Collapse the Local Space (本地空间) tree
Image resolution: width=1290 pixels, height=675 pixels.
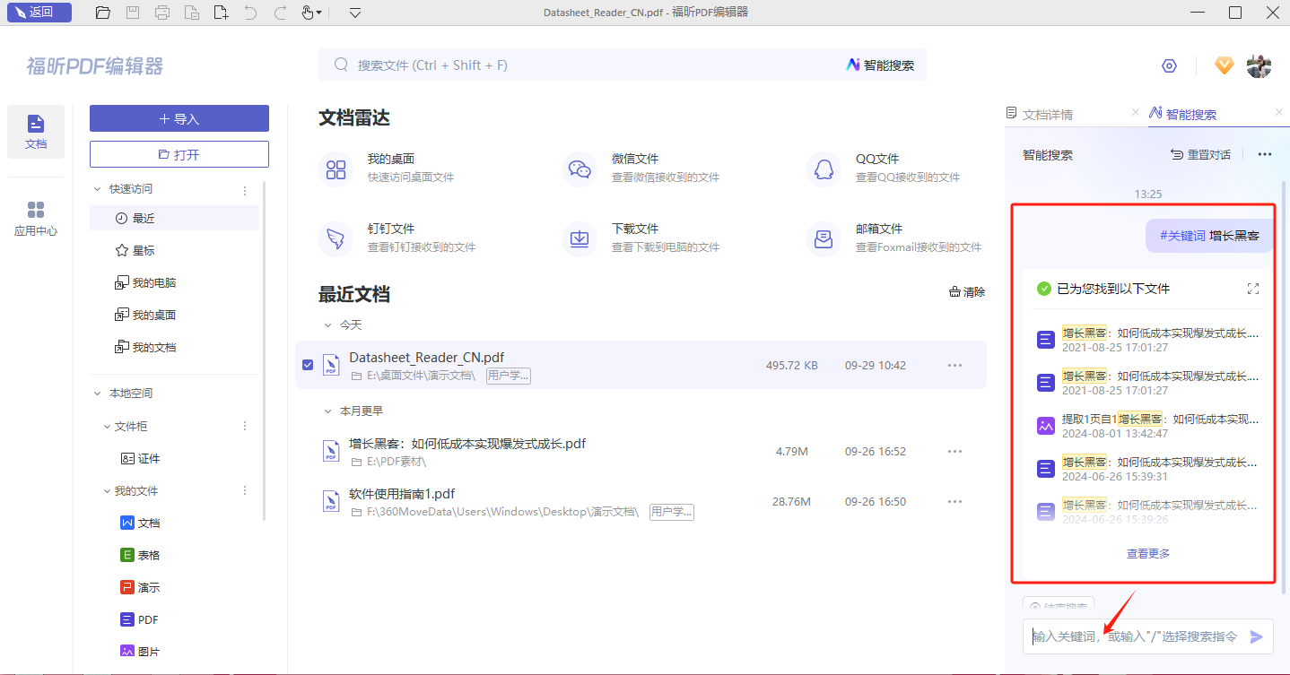(x=98, y=394)
